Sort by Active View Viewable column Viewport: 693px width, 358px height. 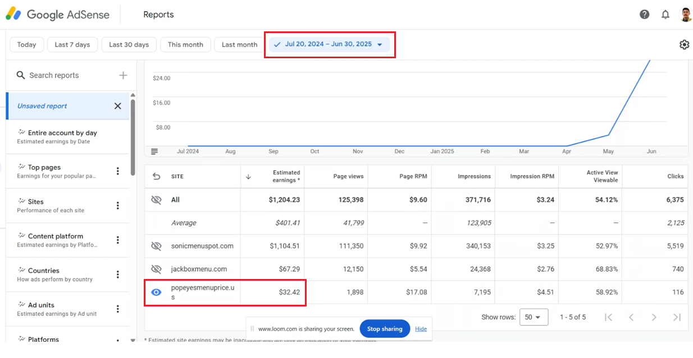coord(602,176)
